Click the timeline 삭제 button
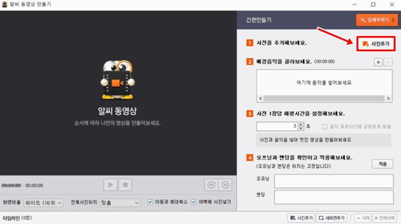This screenshot has width=401, height=224. click(363, 218)
